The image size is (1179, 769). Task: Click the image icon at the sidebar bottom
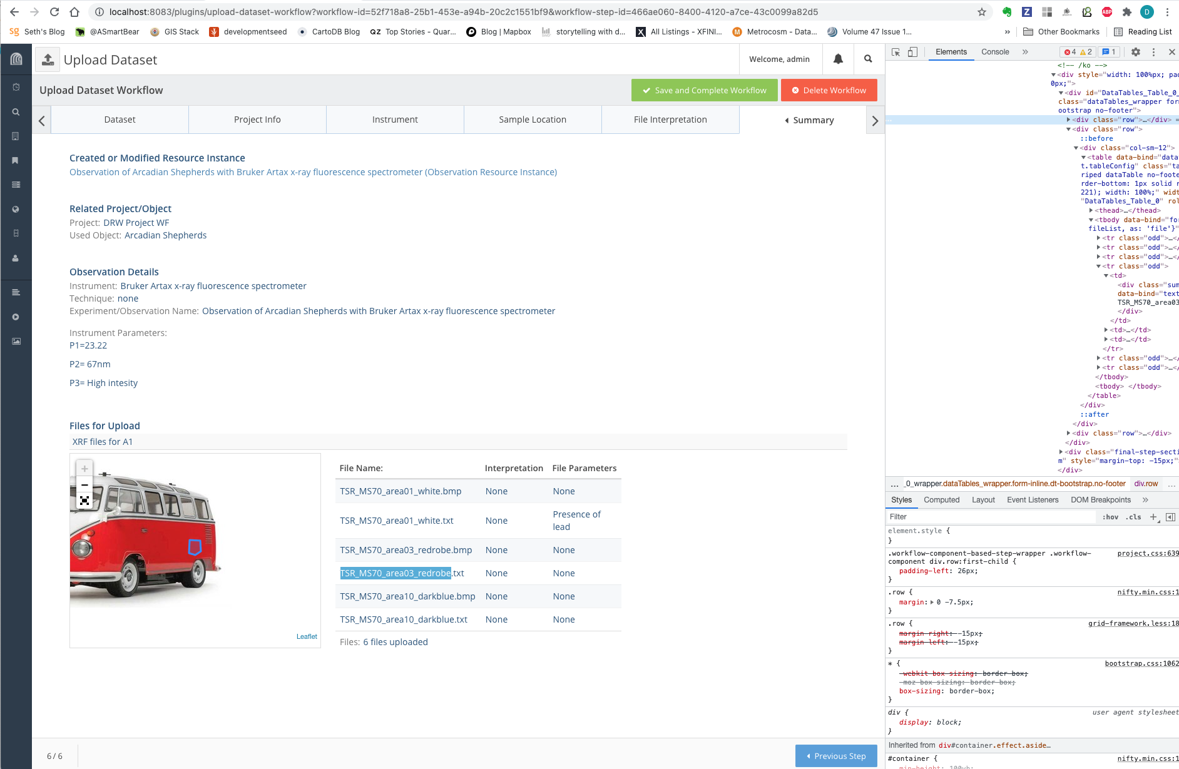click(x=16, y=341)
